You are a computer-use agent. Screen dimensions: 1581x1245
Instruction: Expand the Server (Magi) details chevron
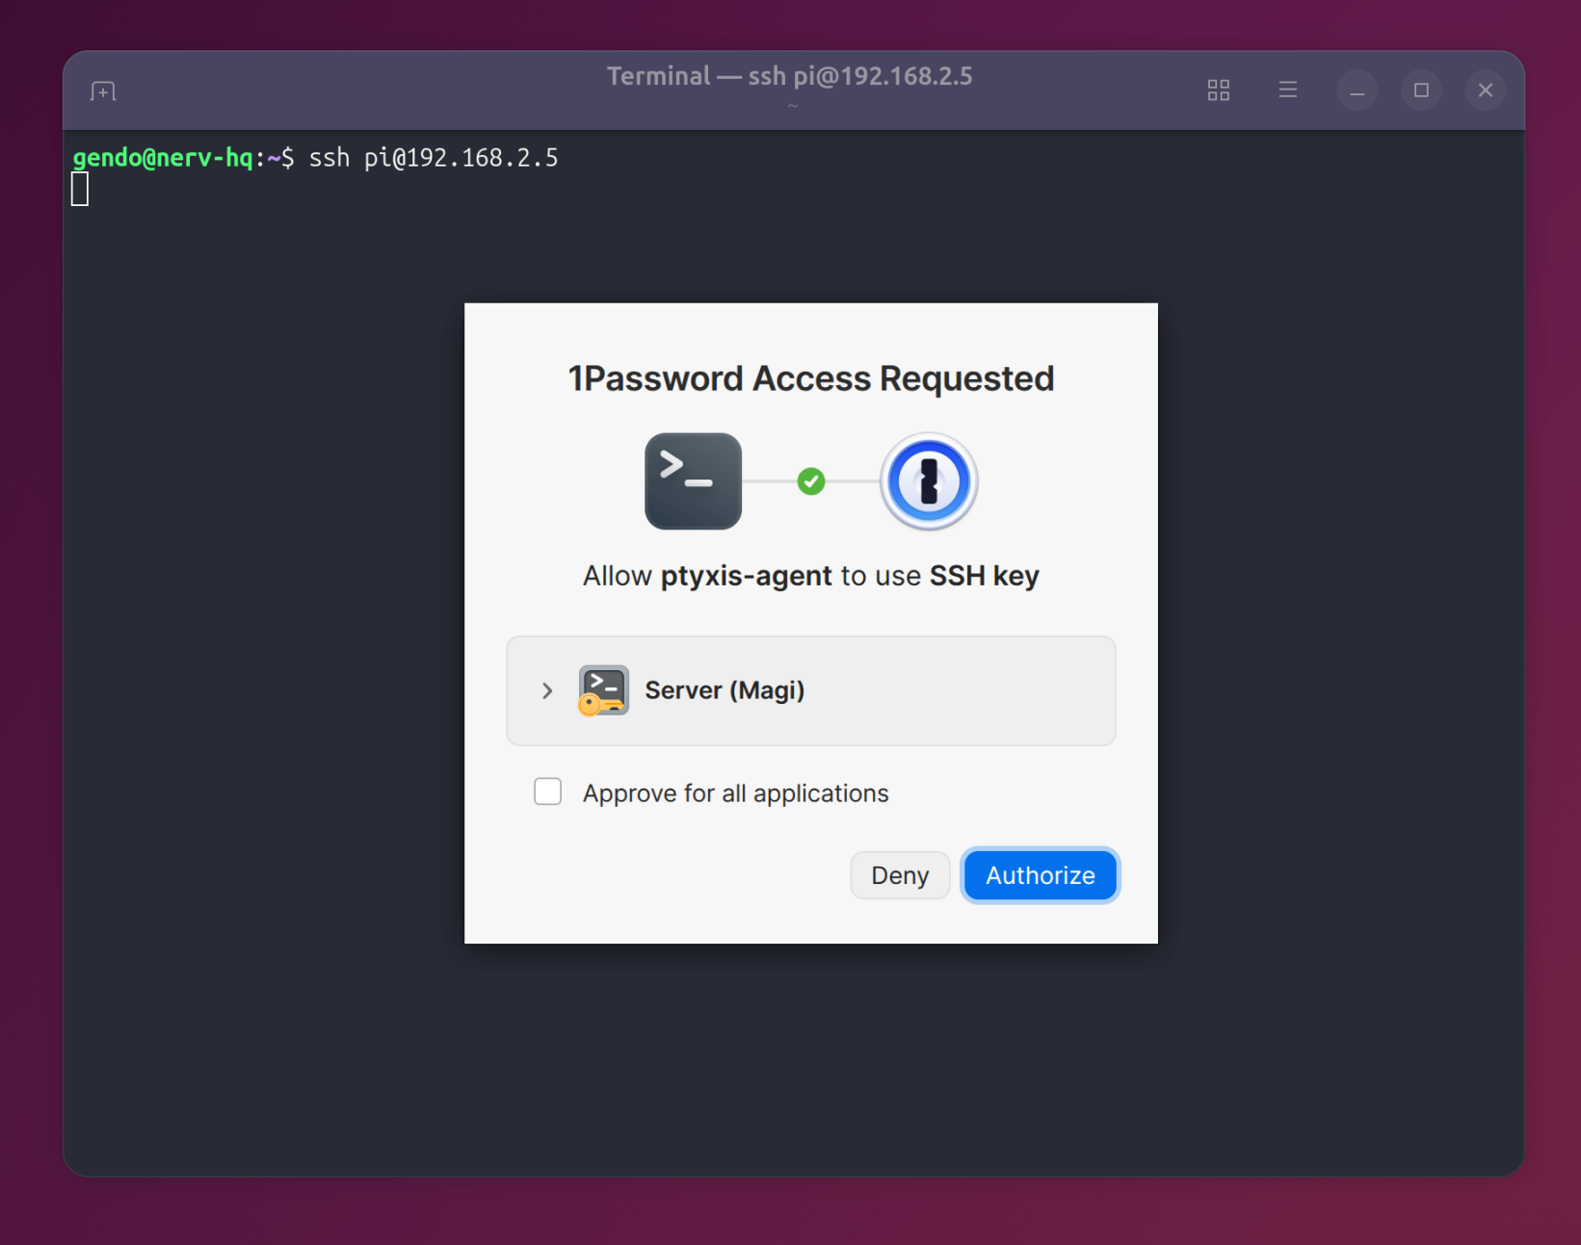tap(546, 690)
